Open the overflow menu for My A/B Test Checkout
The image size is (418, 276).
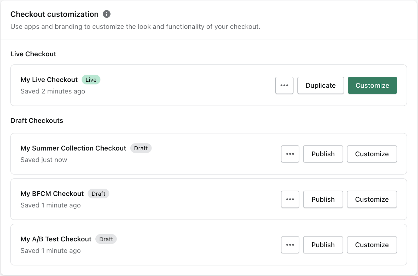[290, 245]
